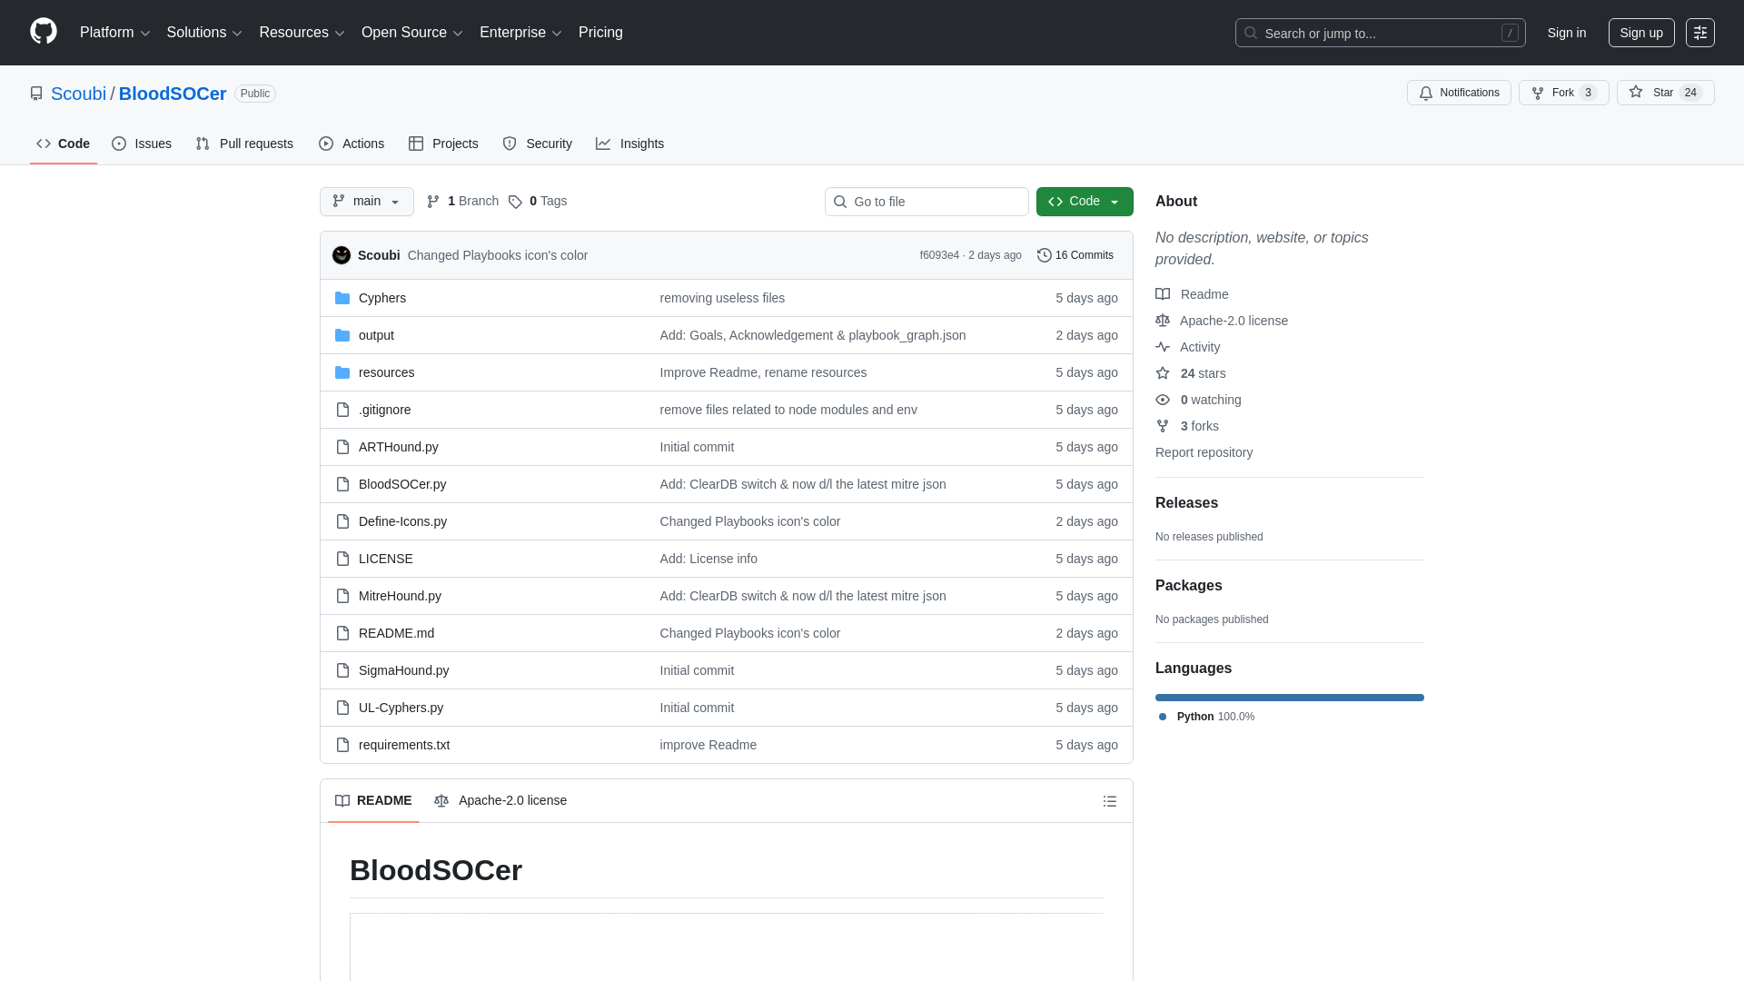This screenshot has height=981, width=1744.
Task: Open the main branch selector
Action: tap(366, 201)
